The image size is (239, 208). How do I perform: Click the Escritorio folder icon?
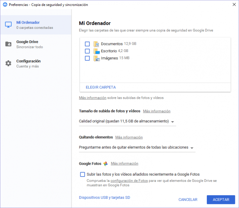(97, 51)
